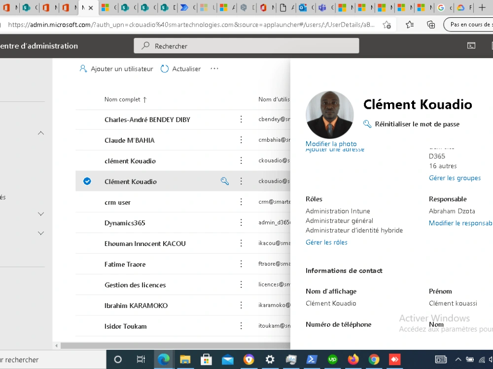The width and height of the screenshot is (493, 369).
Task: Open Microsoft Store from the taskbar
Action: coord(206,359)
